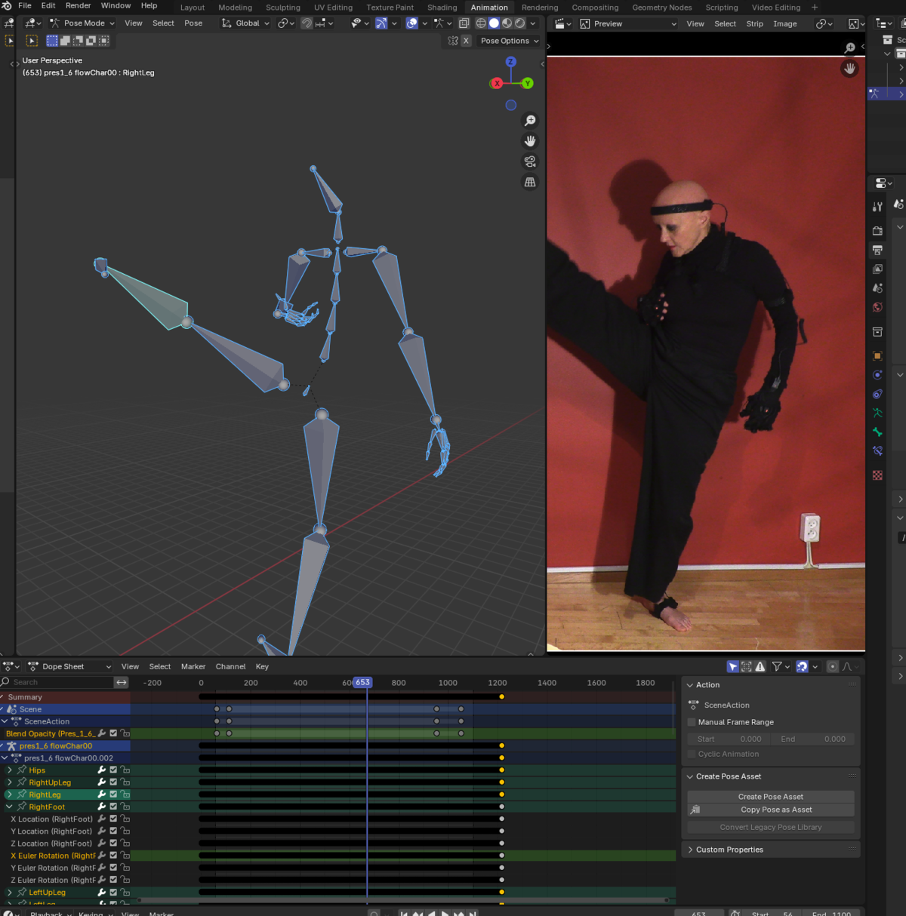Click the current frame 653 playhead marker

coord(363,682)
